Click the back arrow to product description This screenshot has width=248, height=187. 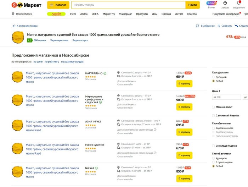pos(14,26)
